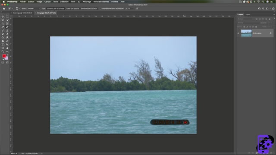The height and width of the screenshot is (155, 276).
Task: Swap foreground and background colors
Action: coord(7,55)
